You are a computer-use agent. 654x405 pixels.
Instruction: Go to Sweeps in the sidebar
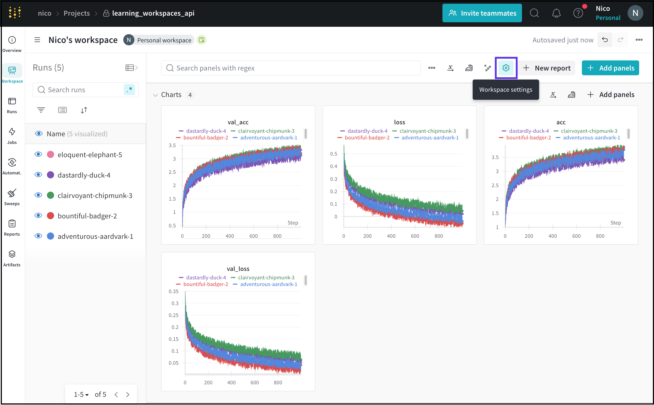(12, 197)
